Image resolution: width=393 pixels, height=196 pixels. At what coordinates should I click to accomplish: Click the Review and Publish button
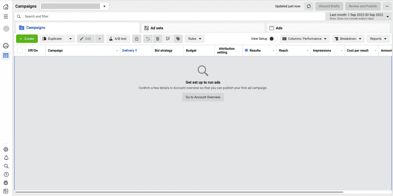coord(363,6)
